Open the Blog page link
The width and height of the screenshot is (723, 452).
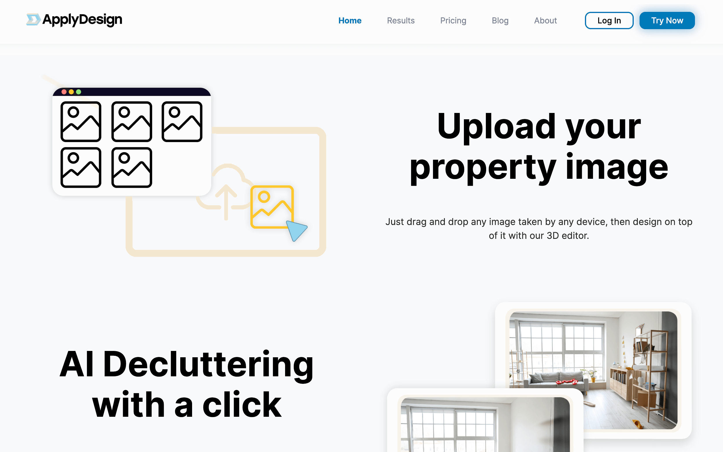(500, 21)
